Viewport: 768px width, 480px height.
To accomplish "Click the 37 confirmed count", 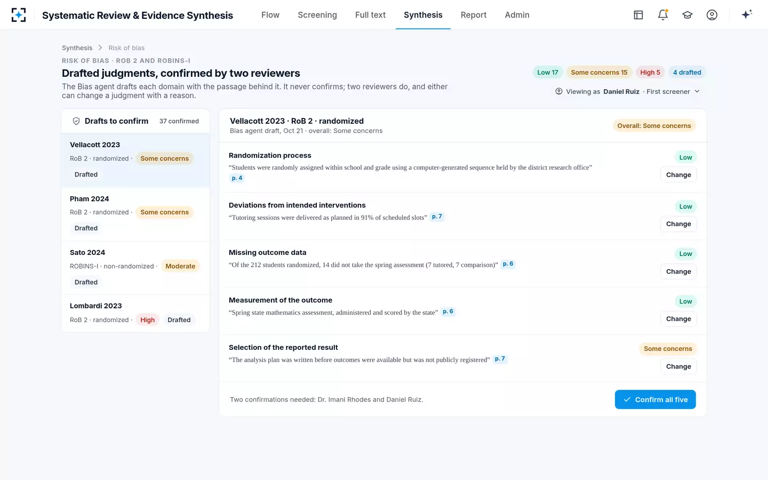I will tap(179, 121).
